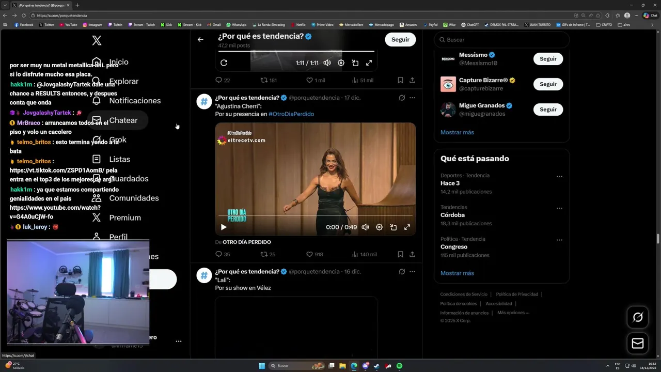
Task: Open the Explorar sidebar item
Action: click(116, 81)
